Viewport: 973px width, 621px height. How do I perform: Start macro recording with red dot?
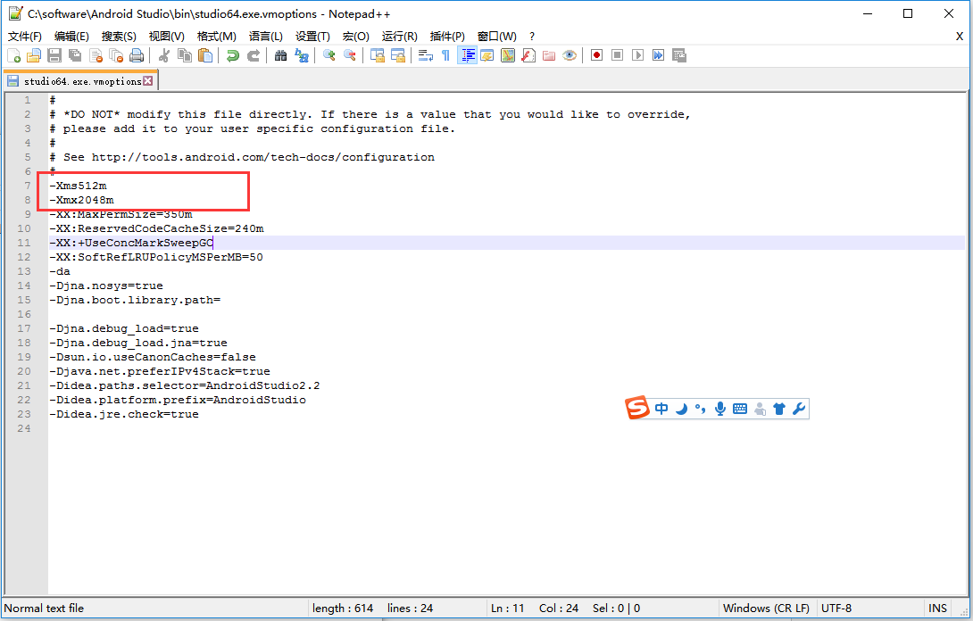597,56
